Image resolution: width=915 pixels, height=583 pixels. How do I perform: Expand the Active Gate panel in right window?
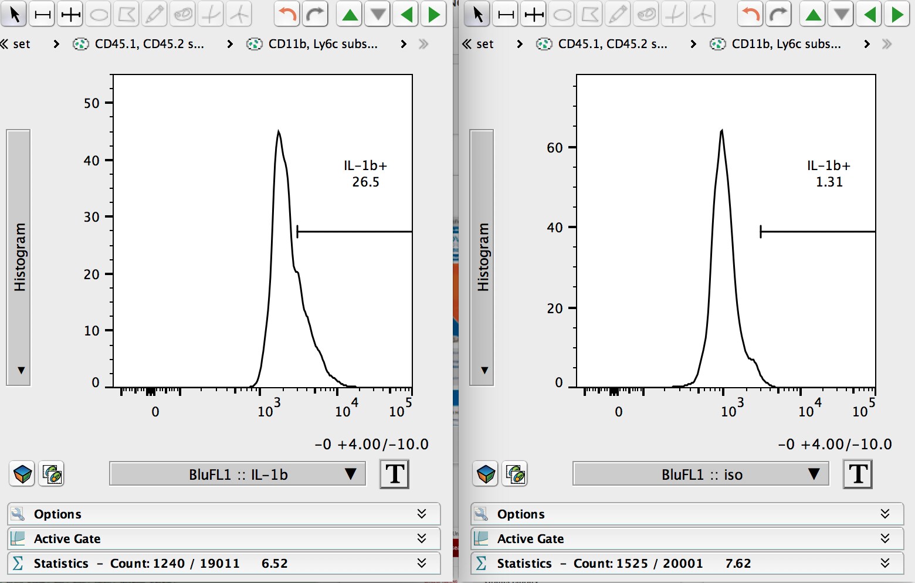point(687,538)
